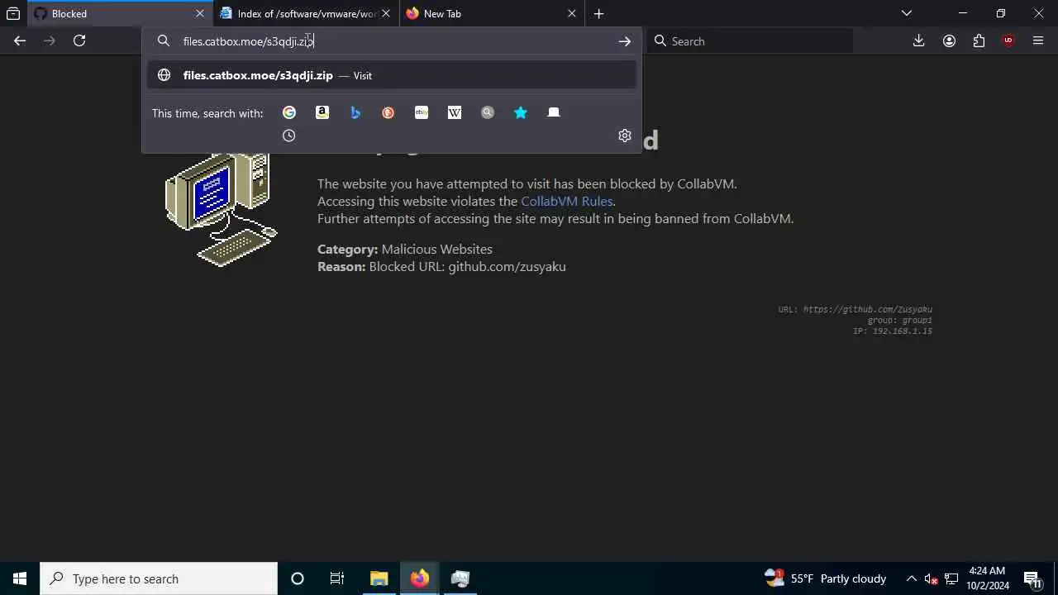Click the retro computer illustration
The image size is (1058, 595).
222,210
